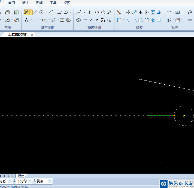This screenshot has height=188, width=194.
Task: Select the Regular Polygon tool
Action: click(103, 12)
